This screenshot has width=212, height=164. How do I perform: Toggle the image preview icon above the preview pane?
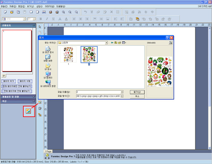[x=171, y=43]
